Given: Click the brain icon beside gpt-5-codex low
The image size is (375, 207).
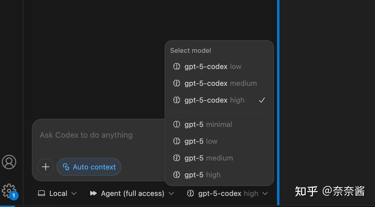Looking at the screenshot, I should tap(177, 67).
